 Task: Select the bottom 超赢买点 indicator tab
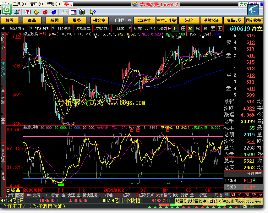click(x=146, y=195)
